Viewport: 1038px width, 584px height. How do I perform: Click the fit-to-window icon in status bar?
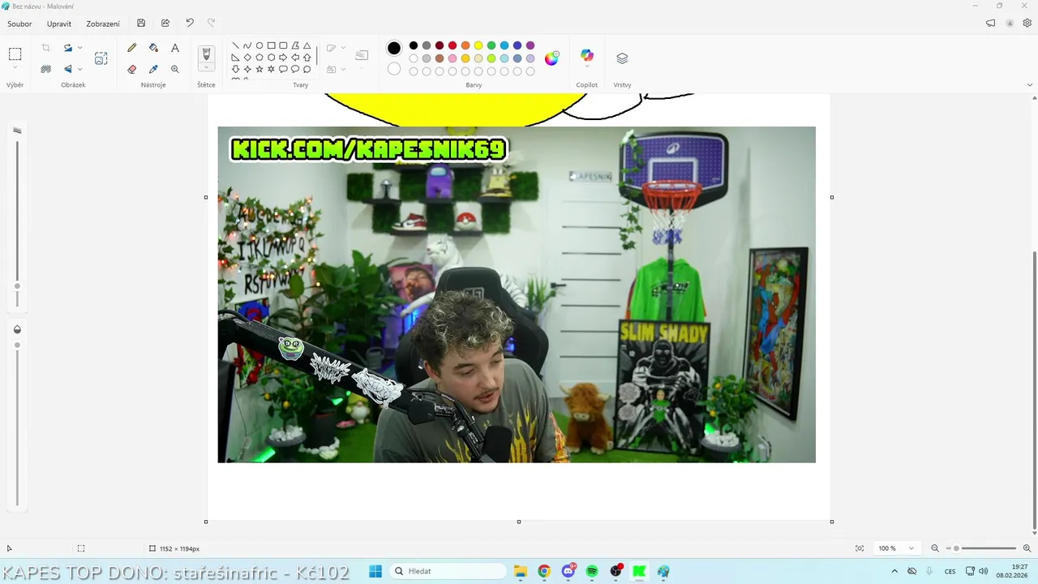(x=860, y=548)
